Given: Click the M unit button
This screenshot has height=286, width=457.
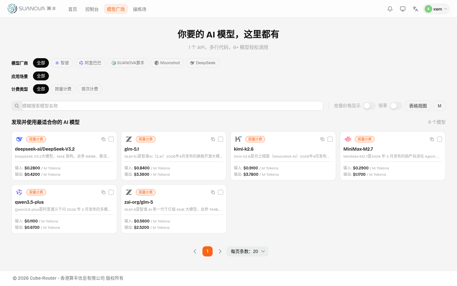Looking at the screenshot, I should click(x=440, y=106).
